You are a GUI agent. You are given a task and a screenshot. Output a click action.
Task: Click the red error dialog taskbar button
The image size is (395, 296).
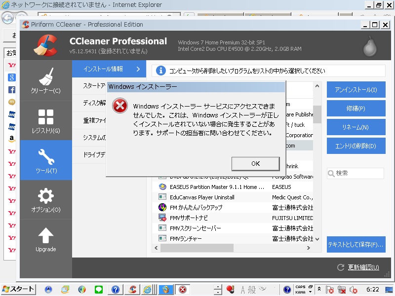coord(183,290)
